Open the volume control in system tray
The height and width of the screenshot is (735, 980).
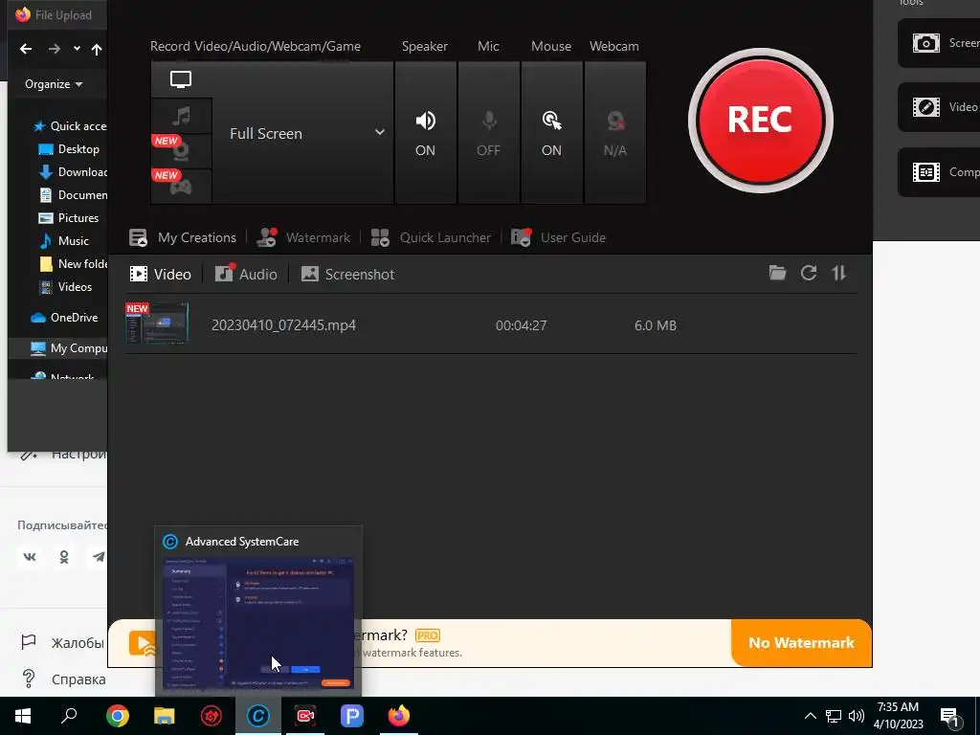point(857,716)
